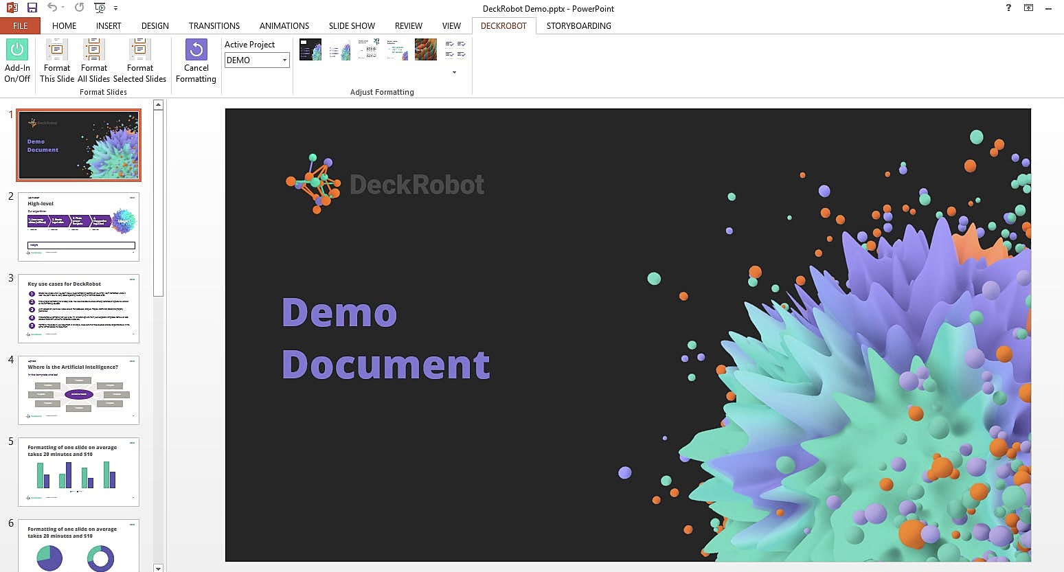Select the dark layout thumbnail in Adjust Formatting
Viewport: 1064px width, 572px height.
310,49
